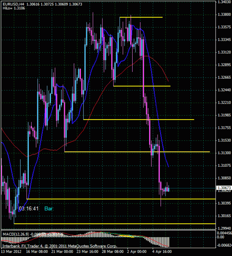Click the 21 Mar 00:00 time label

click(62, 251)
